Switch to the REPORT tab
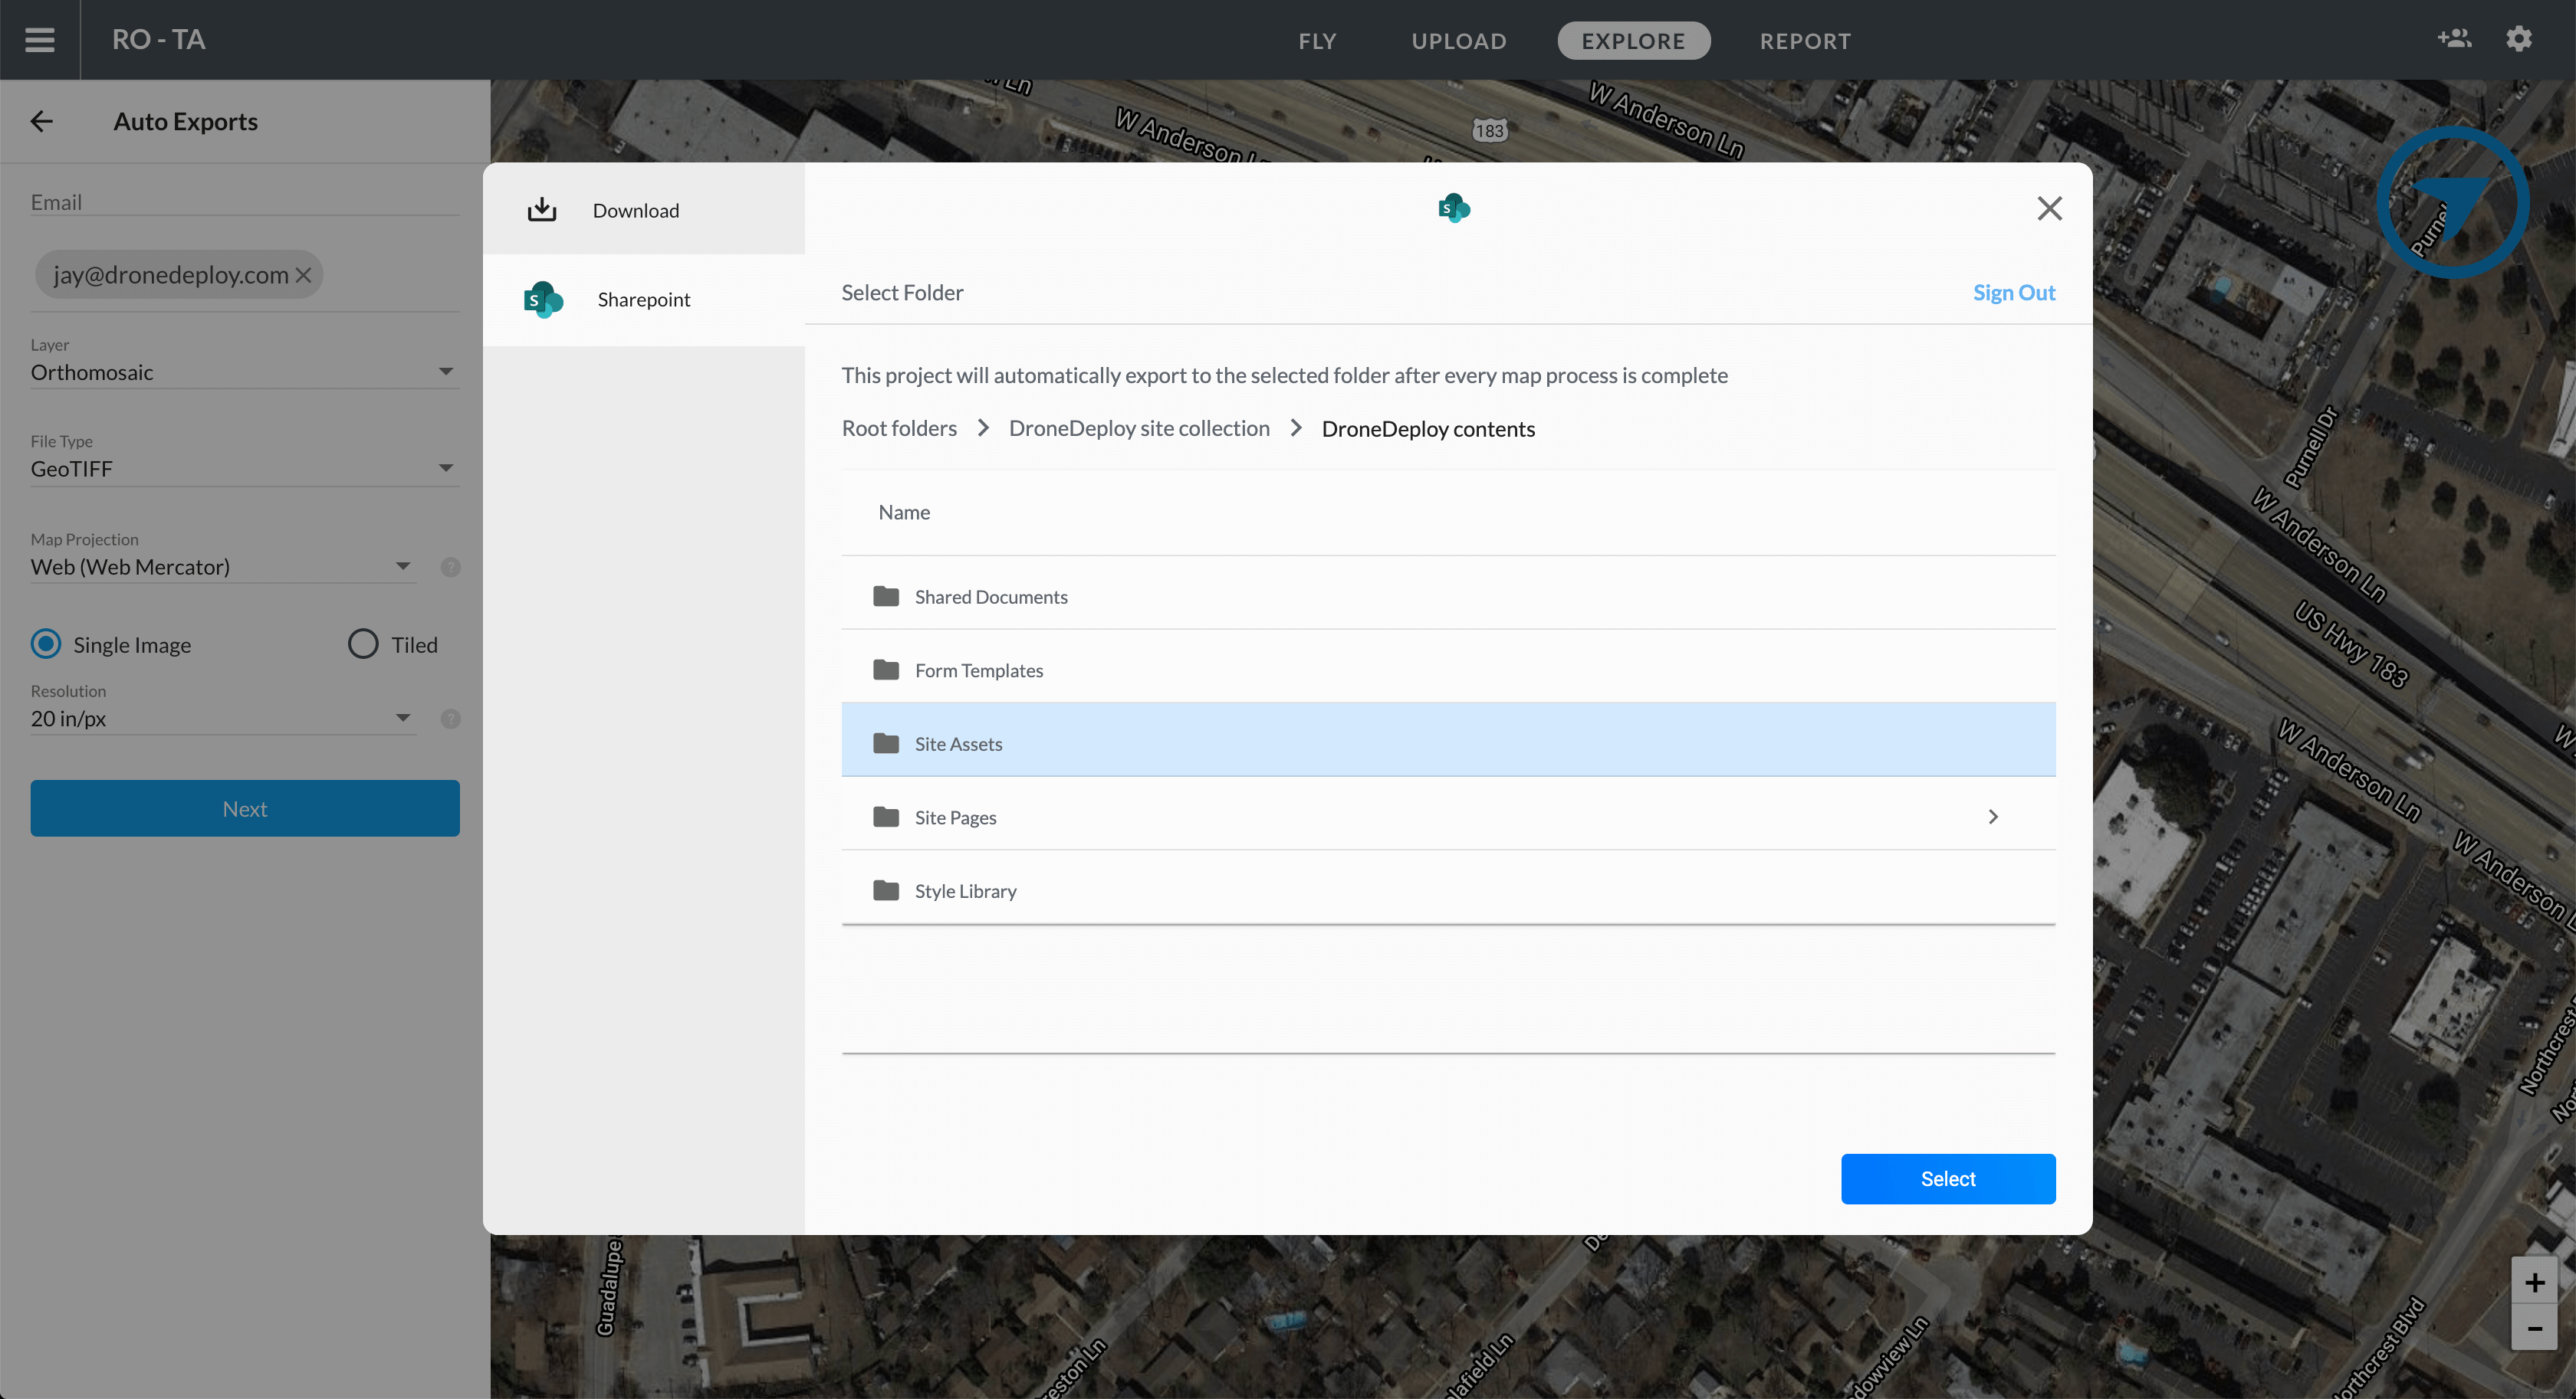The width and height of the screenshot is (2576, 1399). pos(1805,41)
